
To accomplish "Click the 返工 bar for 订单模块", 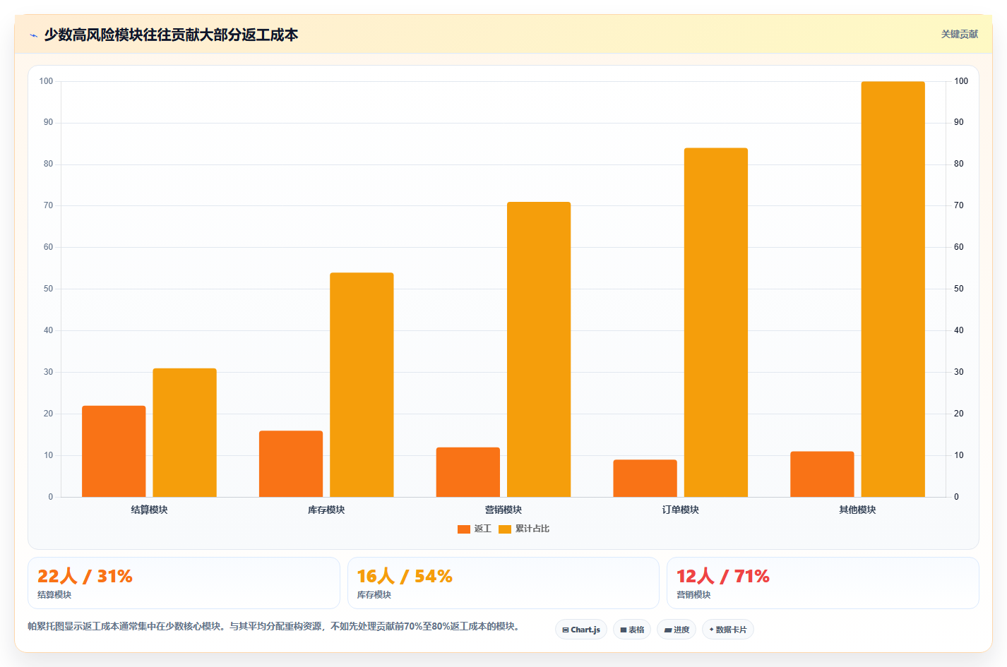I will pos(645,478).
